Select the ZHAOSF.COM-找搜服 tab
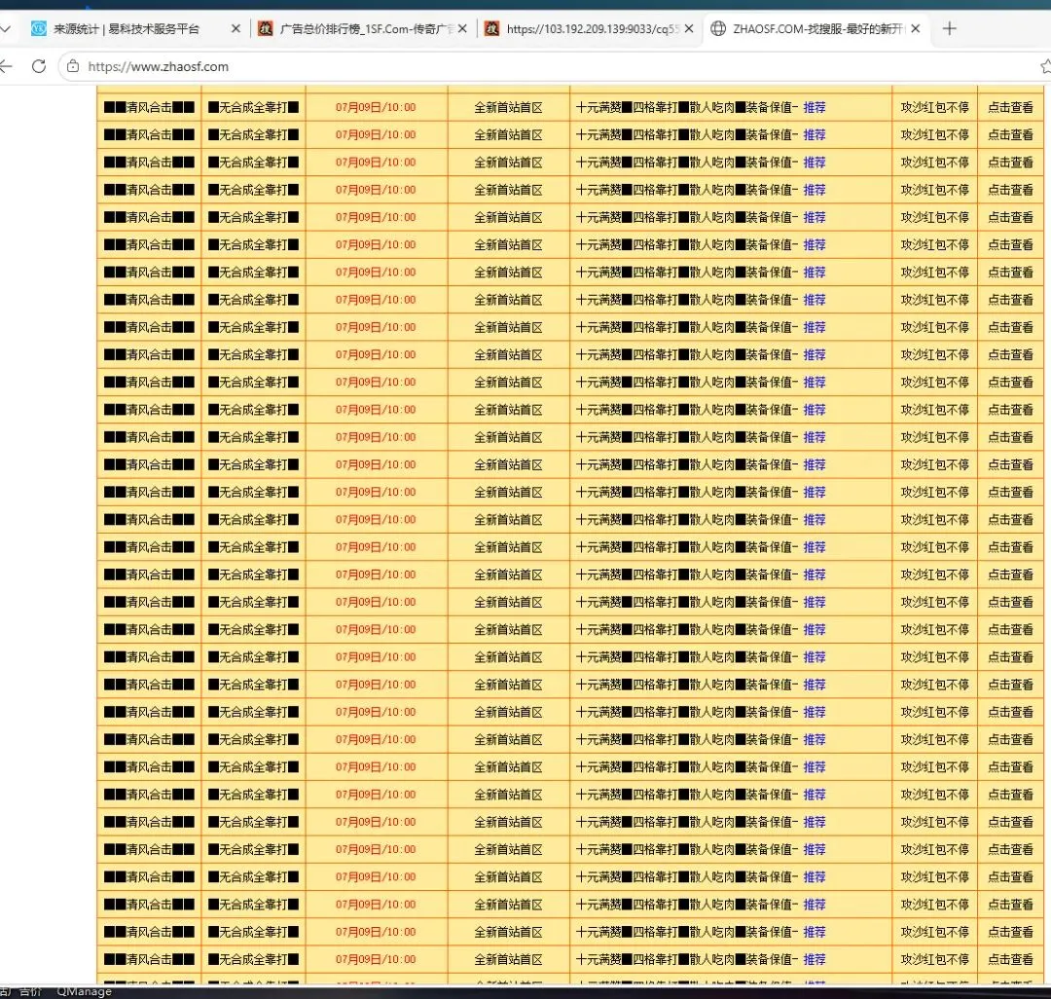The height and width of the screenshot is (999, 1051). tap(815, 29)
